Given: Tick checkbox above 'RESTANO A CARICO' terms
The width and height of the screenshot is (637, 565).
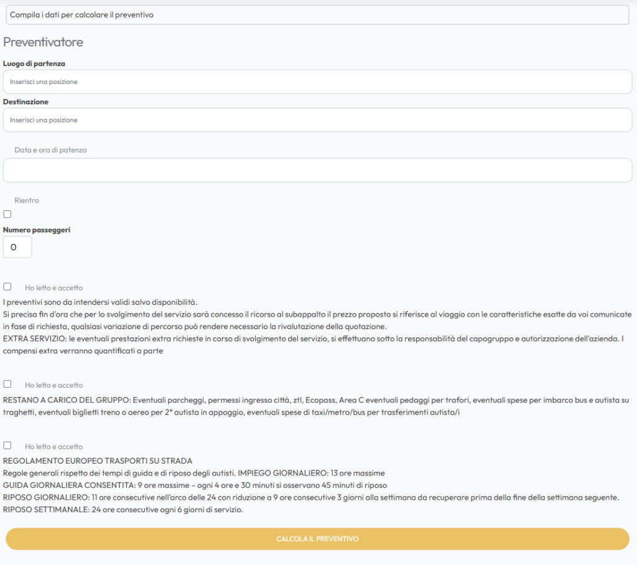Looking at the screenshot, I should click(x=7, y=384).
